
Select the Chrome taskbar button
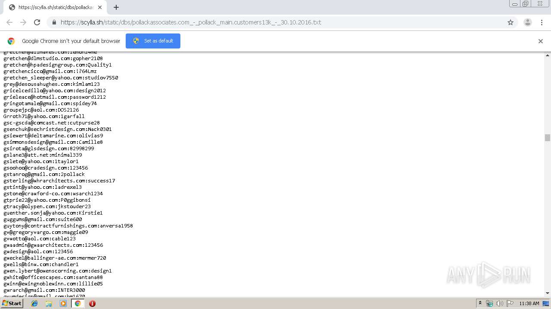click(77, 303)
